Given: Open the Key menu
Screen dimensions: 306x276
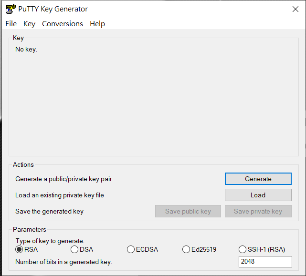Looking at the screenshot, I should coord(29,24).
